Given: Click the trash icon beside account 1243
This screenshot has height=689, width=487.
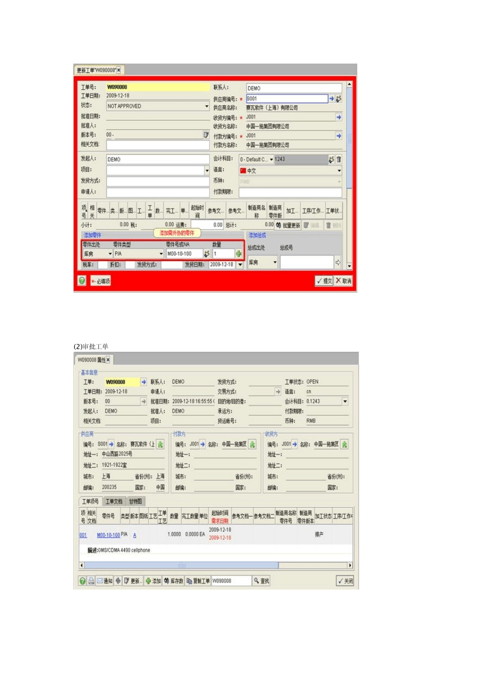Looking at the screenshot, I should pos(338,159).
